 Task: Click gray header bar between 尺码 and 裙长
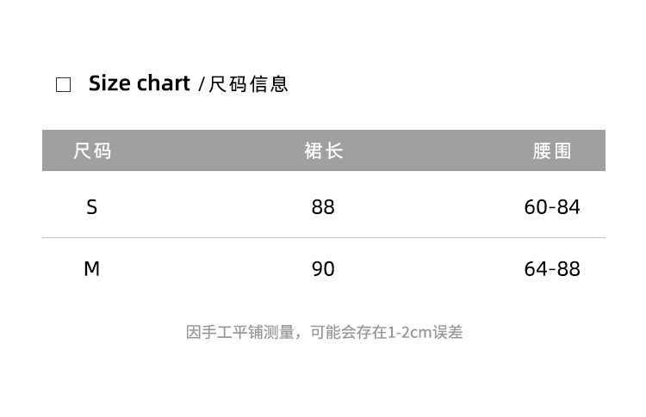[x=207, y=151]
